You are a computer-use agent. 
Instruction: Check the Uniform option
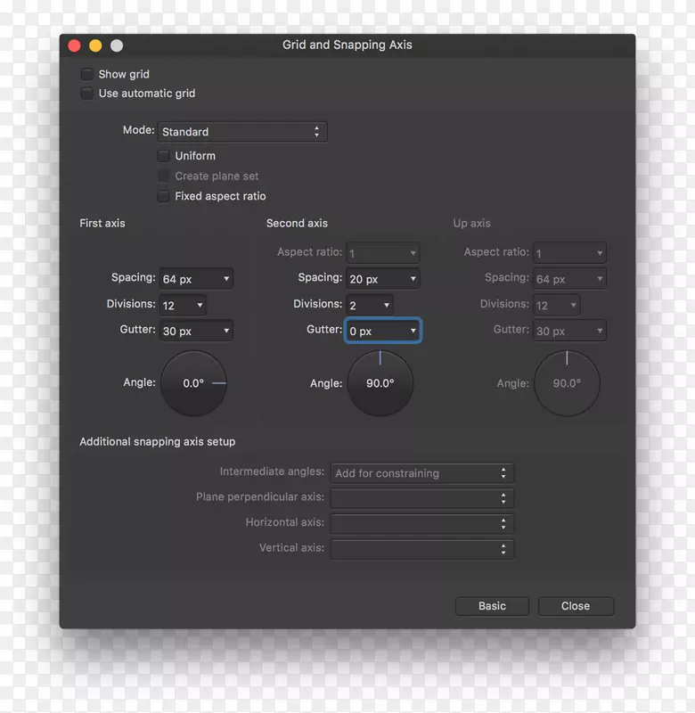163,156
